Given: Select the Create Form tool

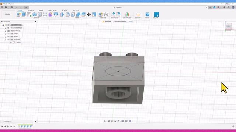Looking at the screenshot, I should [34, 14].
